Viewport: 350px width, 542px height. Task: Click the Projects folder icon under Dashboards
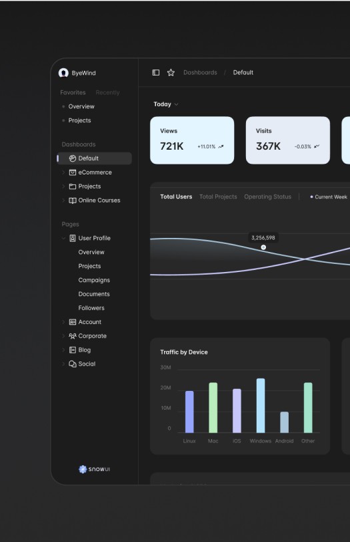(73, 186)
